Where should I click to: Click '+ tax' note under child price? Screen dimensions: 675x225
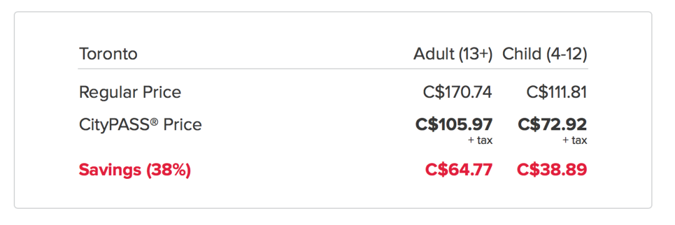pos(575,140)
